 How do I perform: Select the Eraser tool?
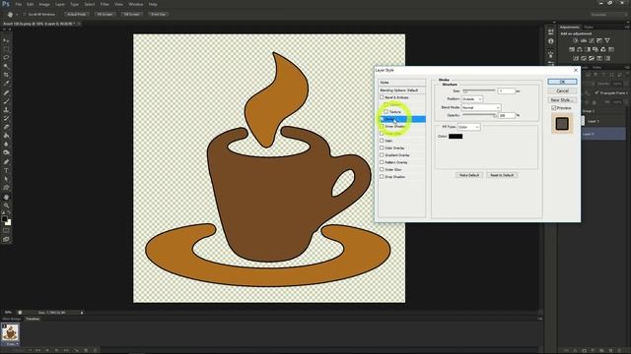(x=6, y=127)
